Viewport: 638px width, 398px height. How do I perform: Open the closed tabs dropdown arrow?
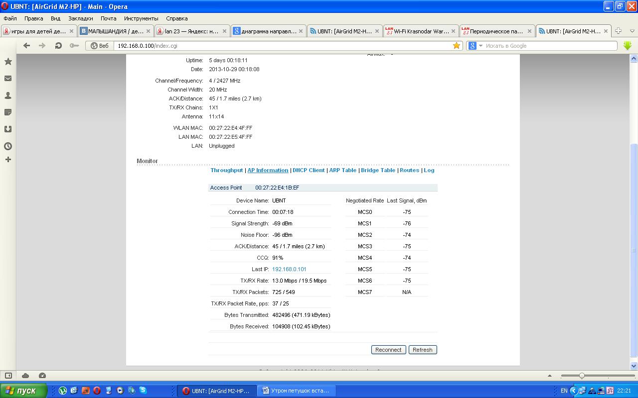(633, 31)
